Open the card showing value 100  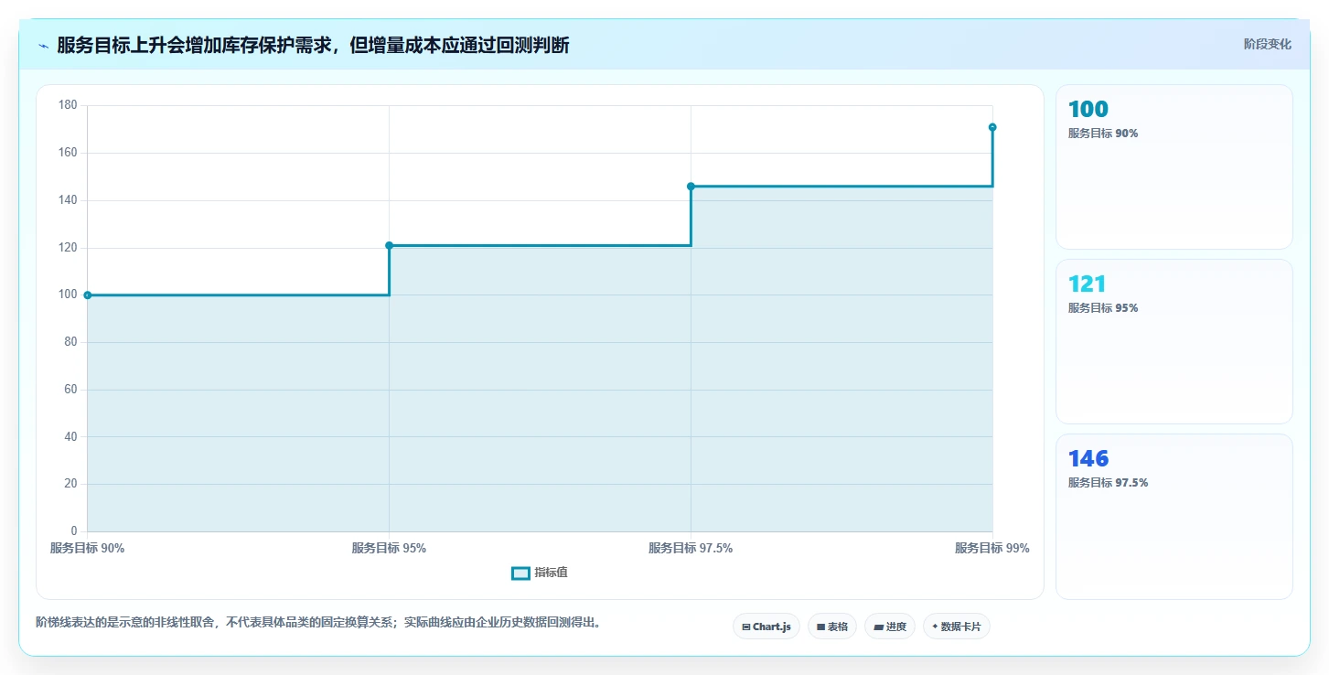(x=1174, y=166)
